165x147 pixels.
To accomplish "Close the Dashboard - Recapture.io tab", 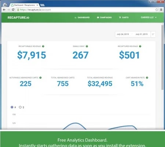I will coord(37,5).
